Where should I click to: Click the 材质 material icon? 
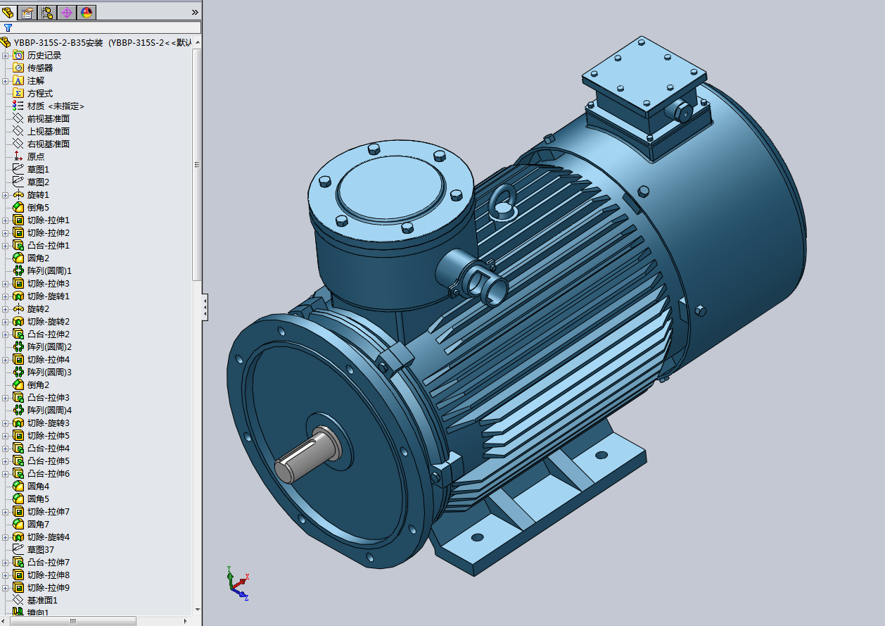pyautogui.click(x=18, y=106)
